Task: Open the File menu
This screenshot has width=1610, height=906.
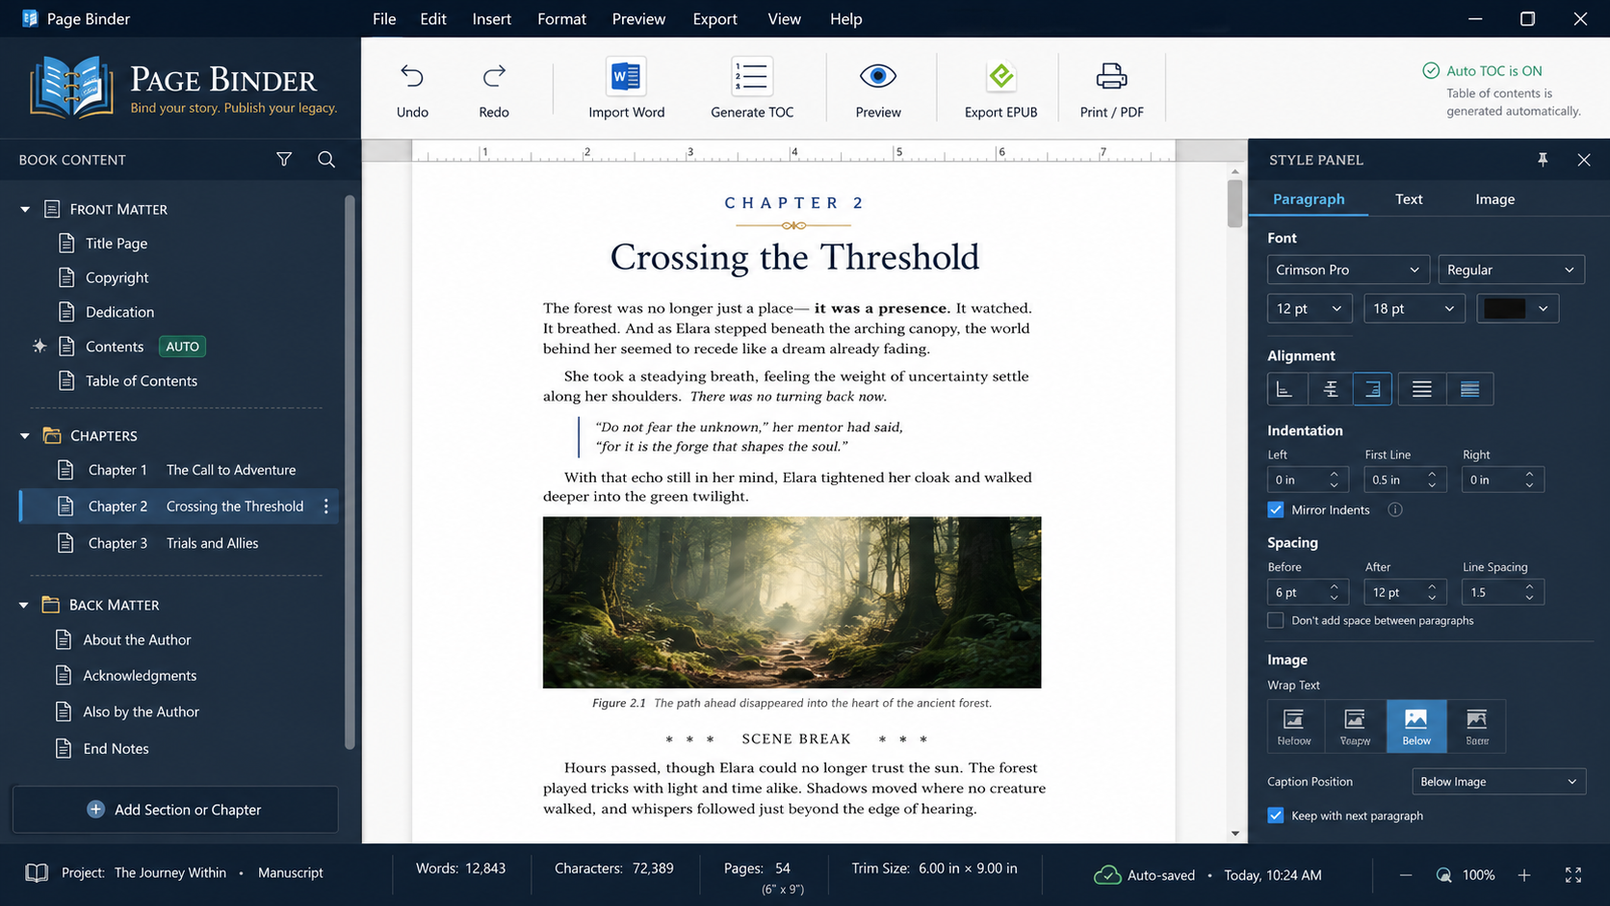Action: pos(384,18)
